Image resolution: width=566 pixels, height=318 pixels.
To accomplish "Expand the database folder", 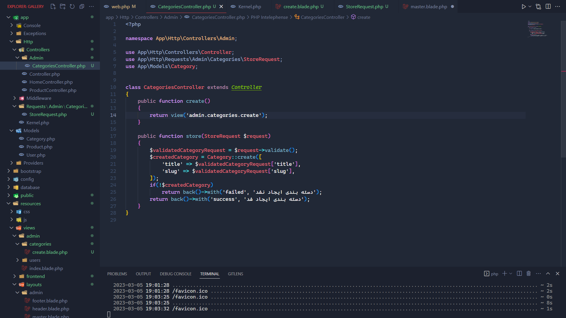I will [x=9, y=187].
